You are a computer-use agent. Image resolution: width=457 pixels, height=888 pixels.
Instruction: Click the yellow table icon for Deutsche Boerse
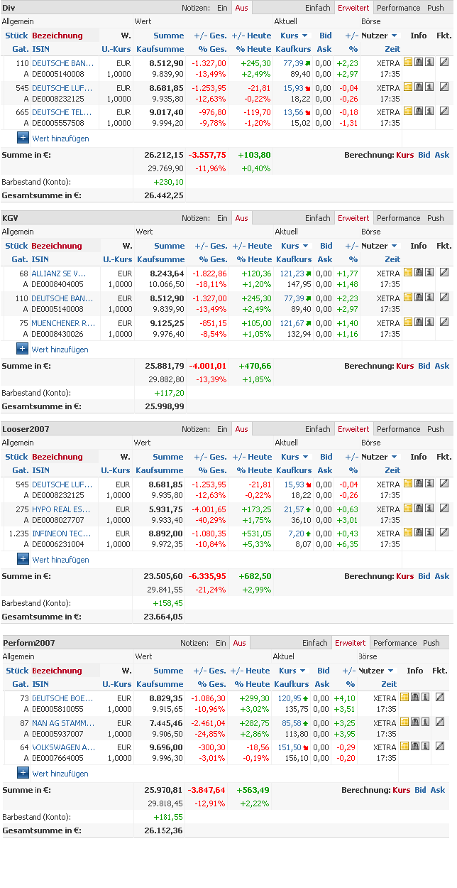point(404,698)
